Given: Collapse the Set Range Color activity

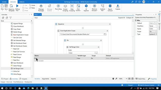Looking at the screenshot, I should [98, 47].
